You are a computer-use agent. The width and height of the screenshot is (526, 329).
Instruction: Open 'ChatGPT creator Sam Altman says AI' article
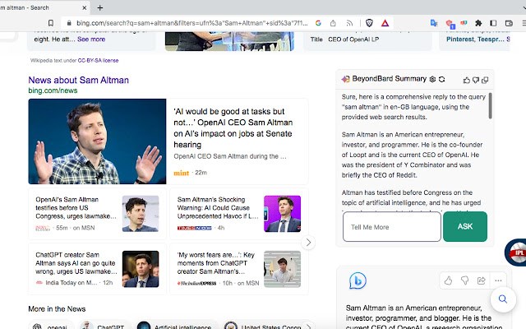76,263
